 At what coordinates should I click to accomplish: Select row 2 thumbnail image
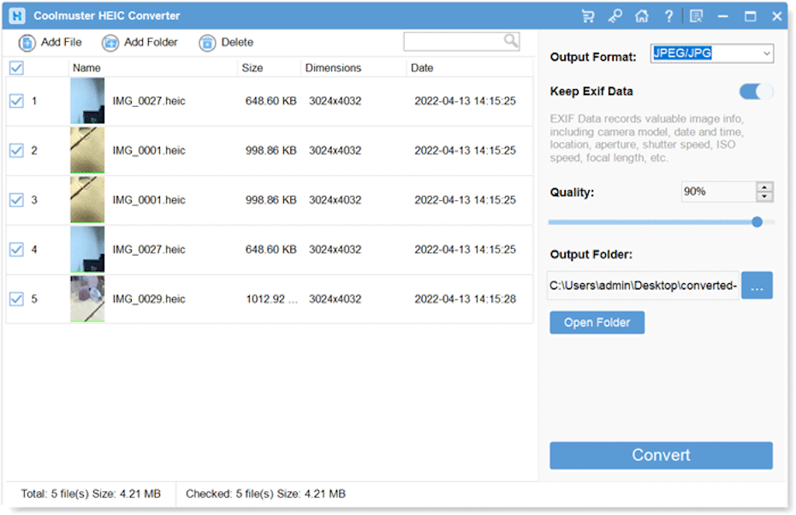(87, 151)
